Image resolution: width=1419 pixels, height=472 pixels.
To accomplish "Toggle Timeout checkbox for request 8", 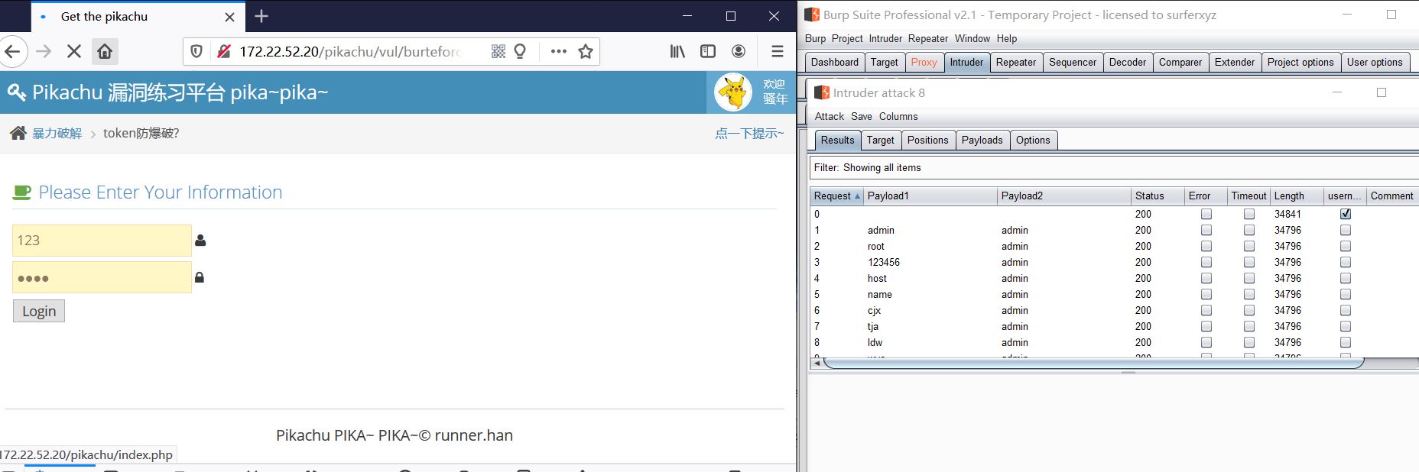I will 1249,342.
